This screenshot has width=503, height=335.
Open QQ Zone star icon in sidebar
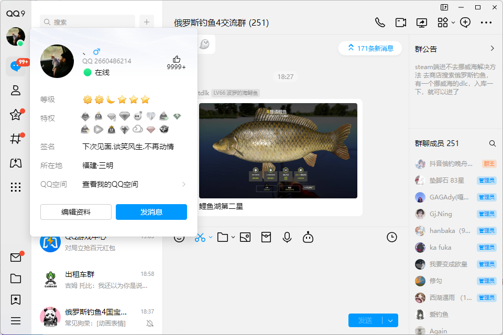pos(16,115)
